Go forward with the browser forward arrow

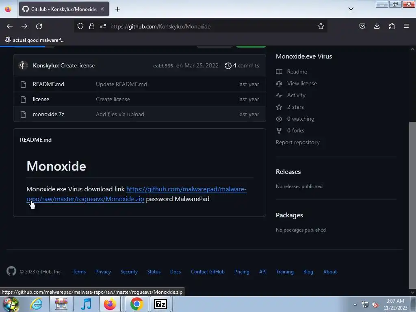24,26
